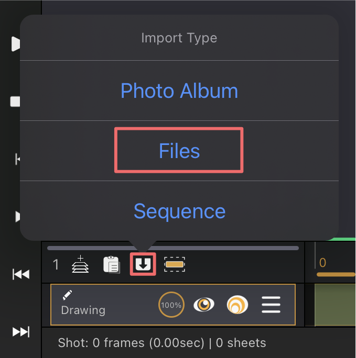The height and width of the screenshot is (358, 356).
Task: Select the dashed frame selection icon
Action: 175,264
